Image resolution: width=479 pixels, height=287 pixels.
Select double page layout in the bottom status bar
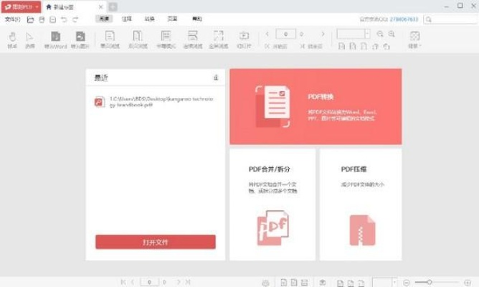click(294, 283)
